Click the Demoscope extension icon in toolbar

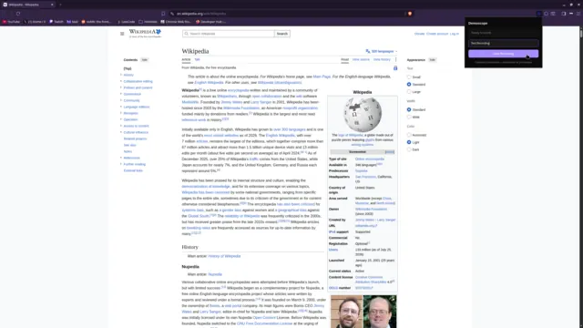click(538, 14)
